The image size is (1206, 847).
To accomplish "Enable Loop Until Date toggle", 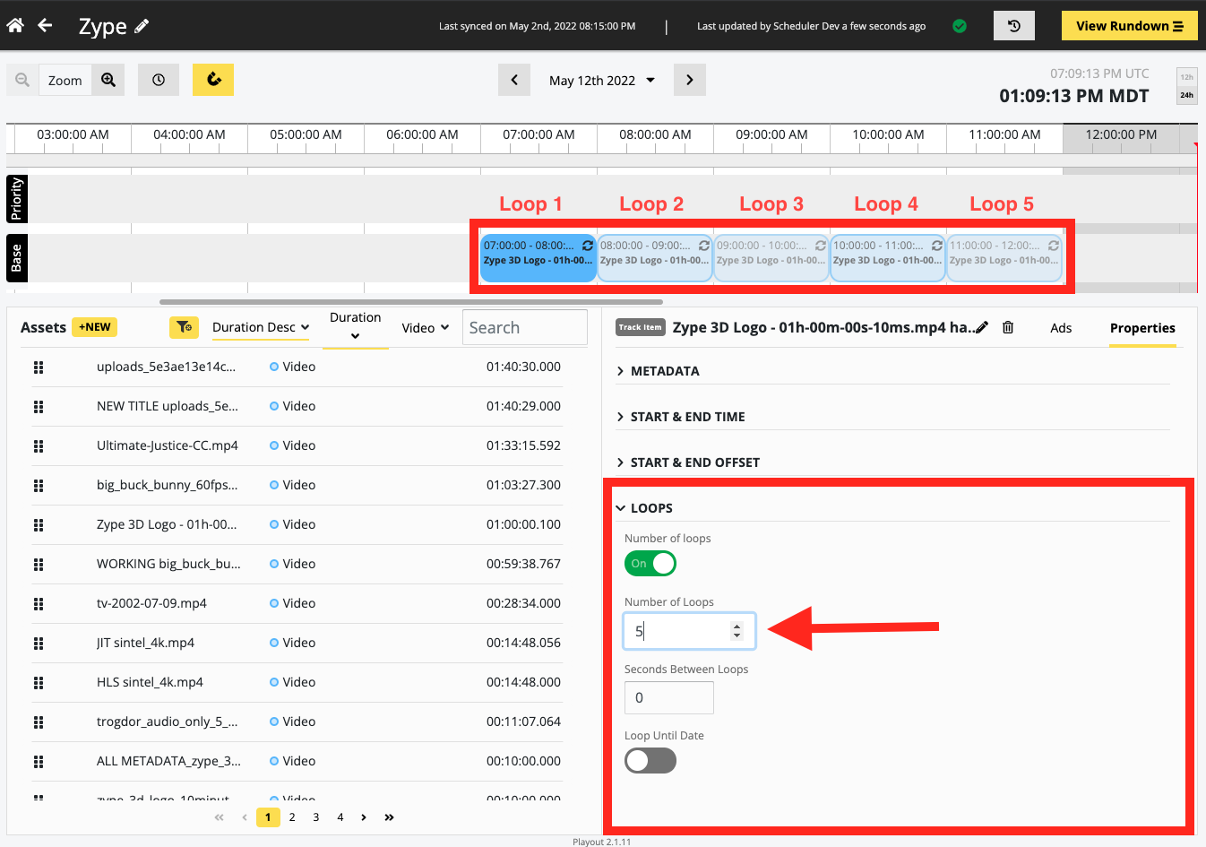I will 650,761.
